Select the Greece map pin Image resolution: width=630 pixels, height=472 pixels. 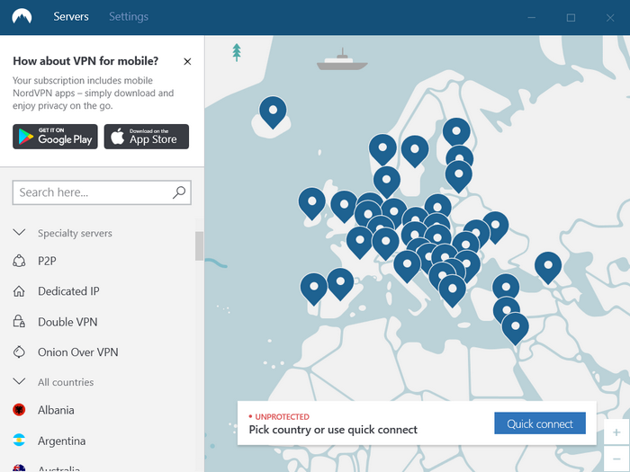(x=452, y=291)
